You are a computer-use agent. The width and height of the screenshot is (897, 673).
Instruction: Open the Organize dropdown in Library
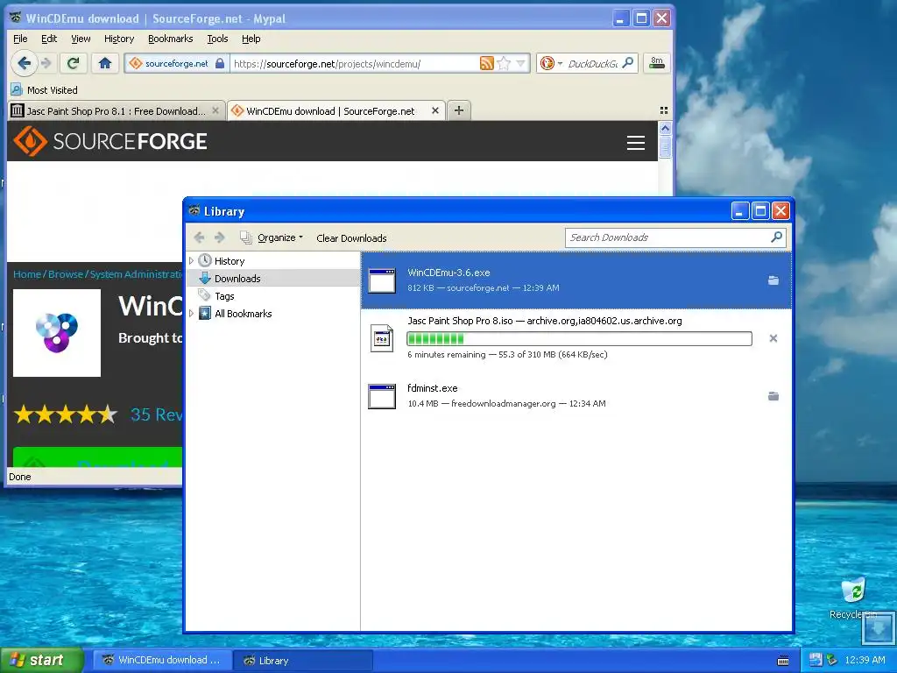tap(272, 237)
